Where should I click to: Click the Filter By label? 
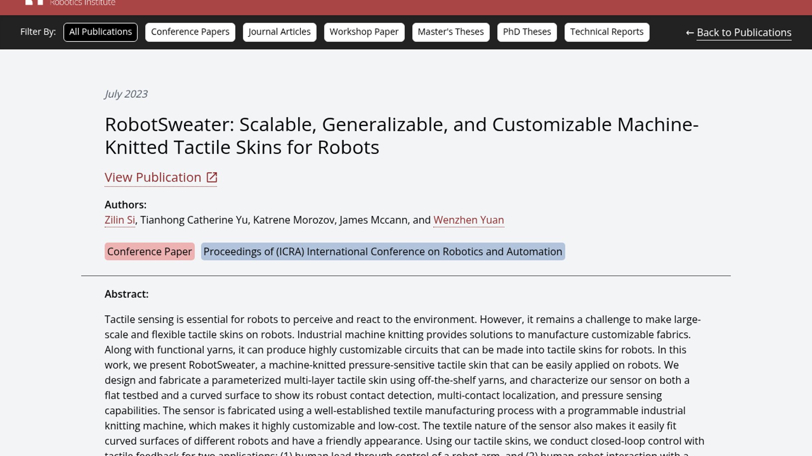click(x=38, y=32)
